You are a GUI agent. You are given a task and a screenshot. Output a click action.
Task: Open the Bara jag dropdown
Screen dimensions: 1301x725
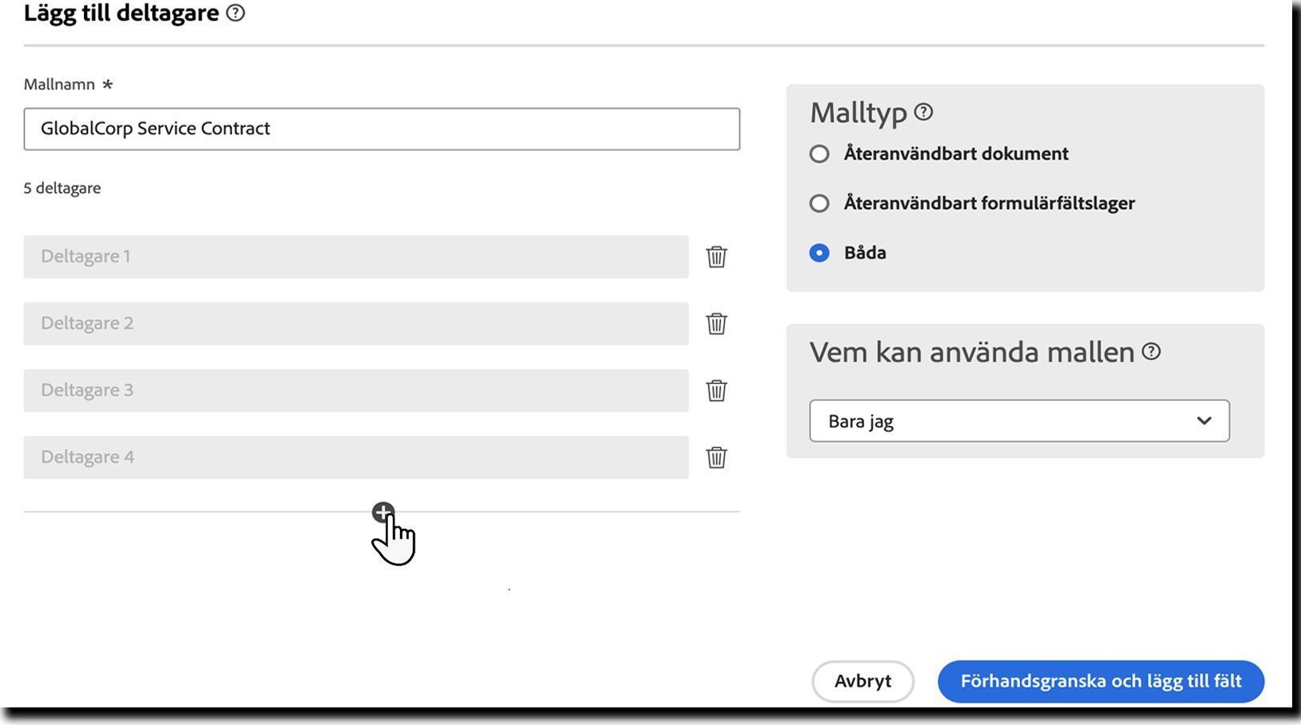1019,421
